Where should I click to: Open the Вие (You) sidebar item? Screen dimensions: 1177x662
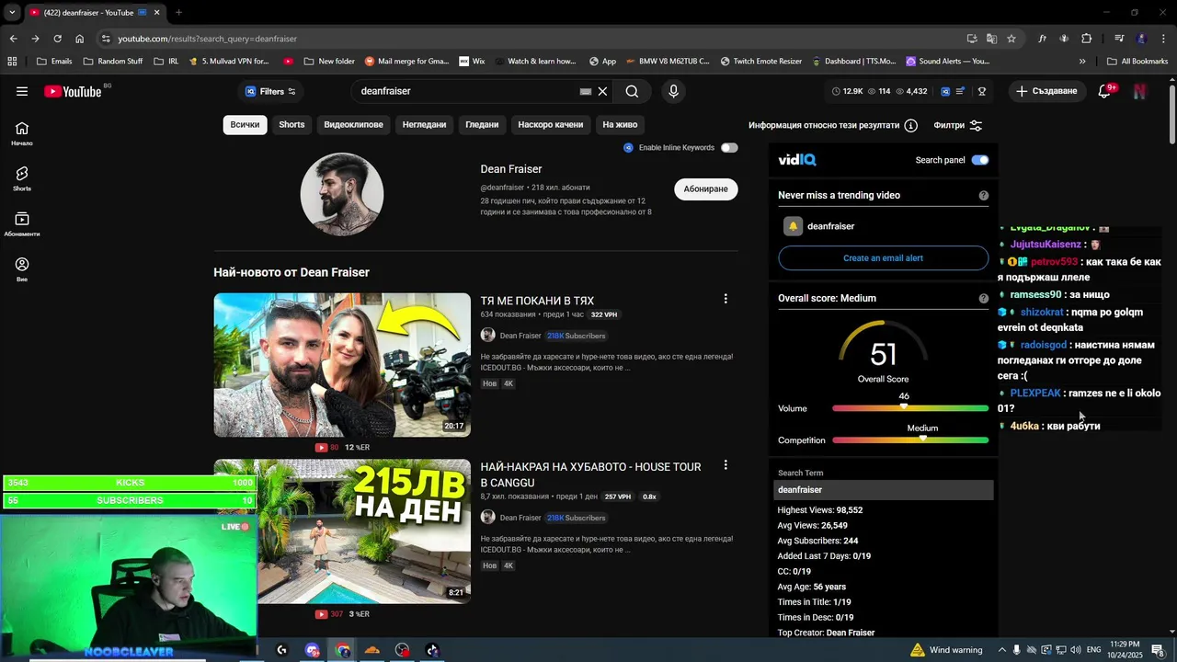[x=22, y=268]
